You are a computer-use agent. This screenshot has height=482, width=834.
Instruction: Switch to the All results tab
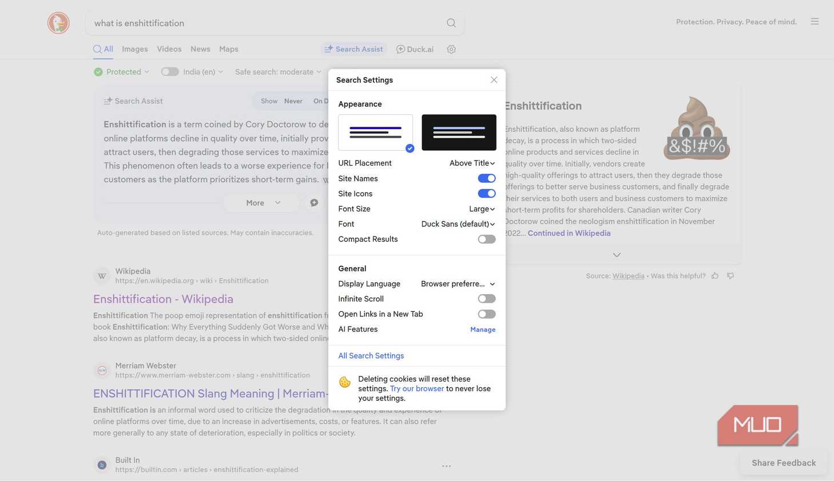coord(103,49)
